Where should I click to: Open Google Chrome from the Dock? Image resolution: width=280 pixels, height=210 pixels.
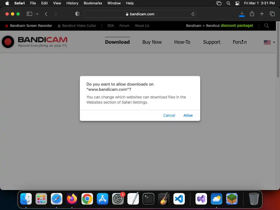coord(87,199)
